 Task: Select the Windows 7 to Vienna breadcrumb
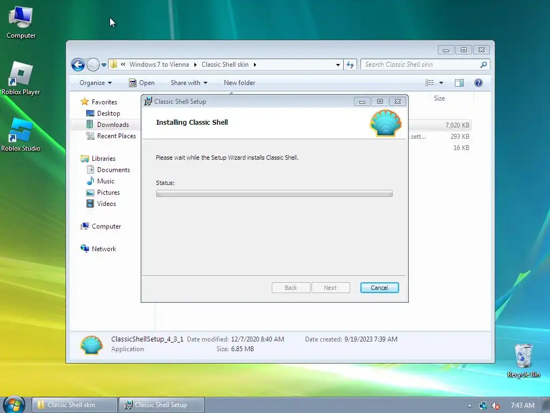pyautogui.click(x=159, y=65)
